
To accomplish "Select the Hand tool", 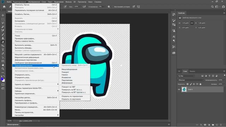I will point(3,65).
